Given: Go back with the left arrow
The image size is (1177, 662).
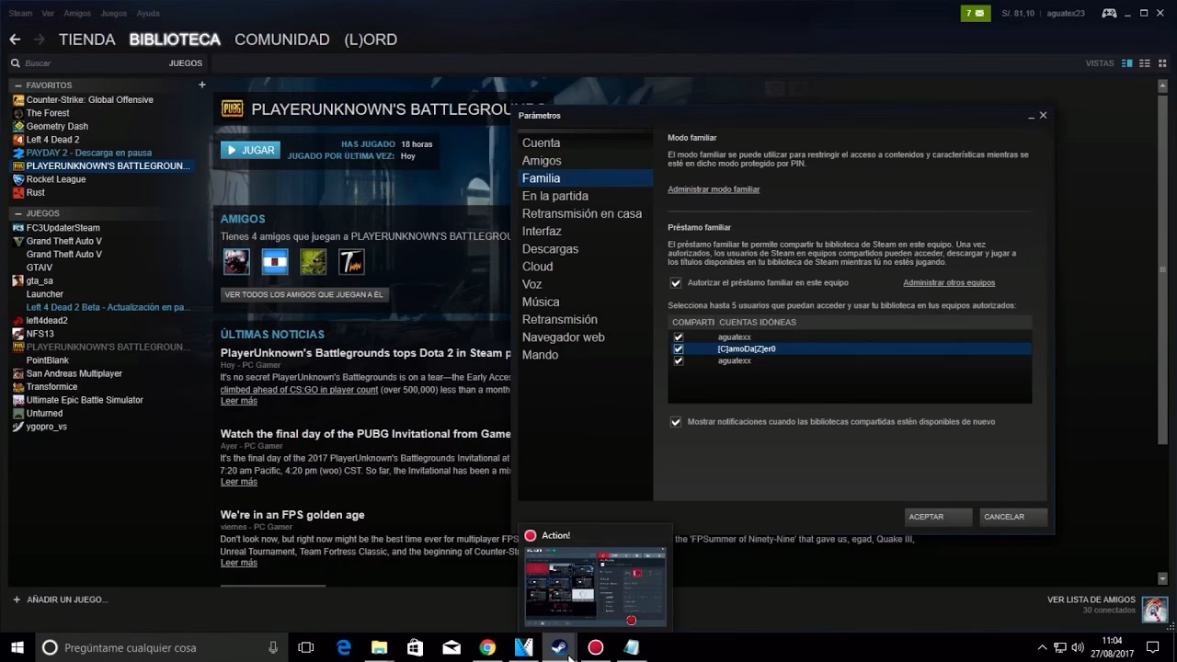Looking at the screenshot, I should pyautogui.click(x=15, y=40).
